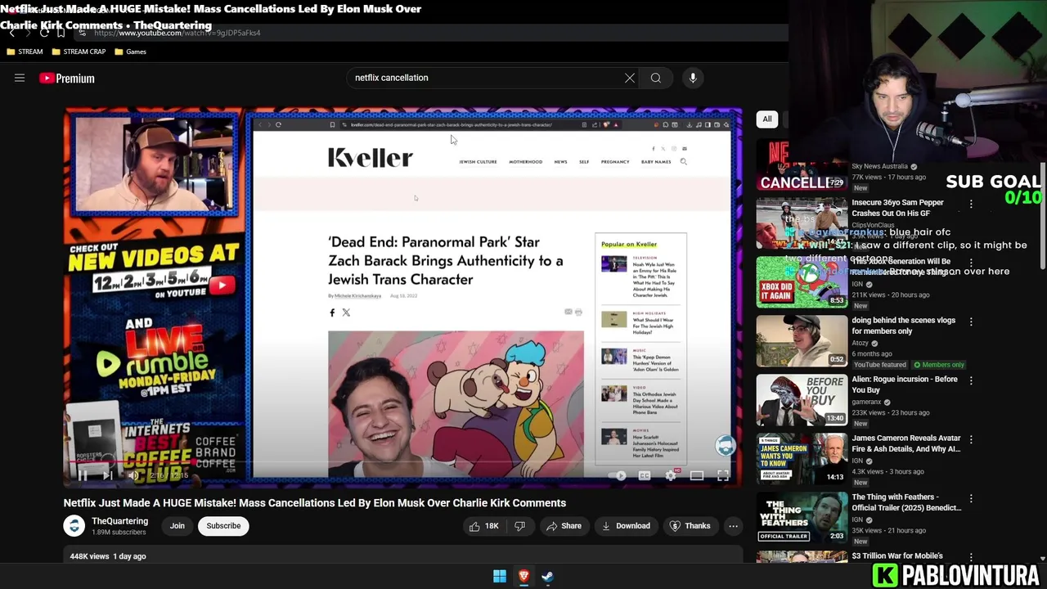Go to YouTube Premium home logo
The width and height of the screenshot is (1047, 589).
(x=67, y=79)
